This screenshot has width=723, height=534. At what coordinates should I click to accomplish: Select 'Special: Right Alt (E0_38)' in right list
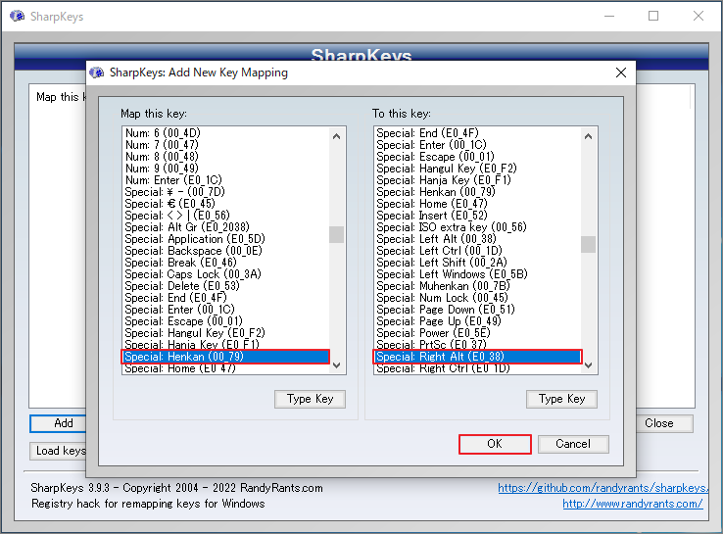pos(477,357)
